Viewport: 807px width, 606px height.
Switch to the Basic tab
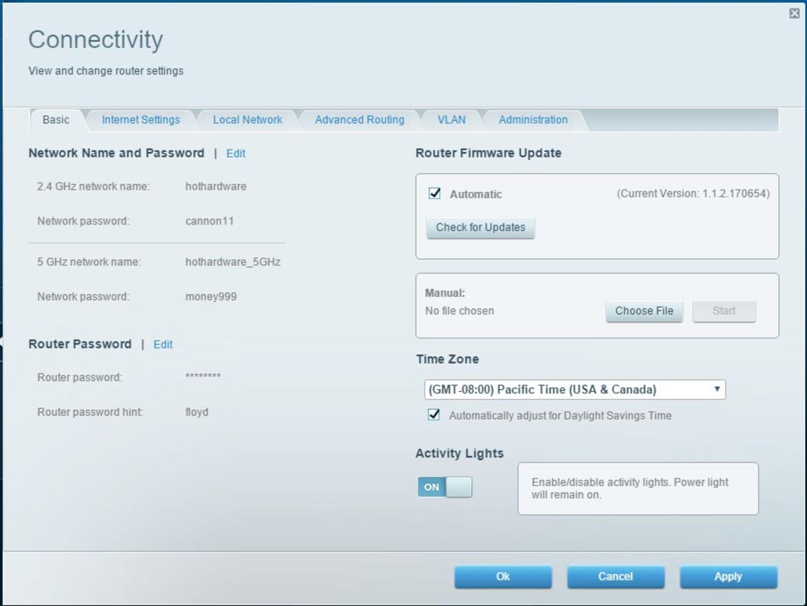[x=56, y=120]
